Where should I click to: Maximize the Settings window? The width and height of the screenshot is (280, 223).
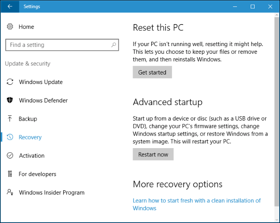tap(252, 6)
